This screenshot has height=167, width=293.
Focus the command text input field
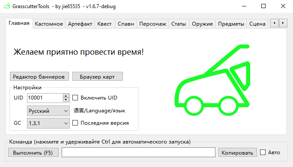point(138,152)
